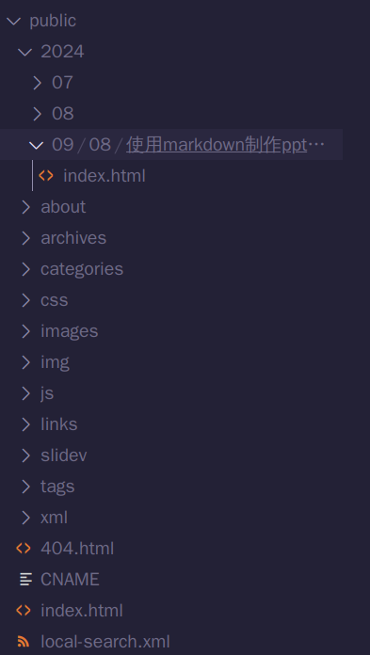Expand the 07 folder chevron
The image size is (370, 655).
pos(37,83)
